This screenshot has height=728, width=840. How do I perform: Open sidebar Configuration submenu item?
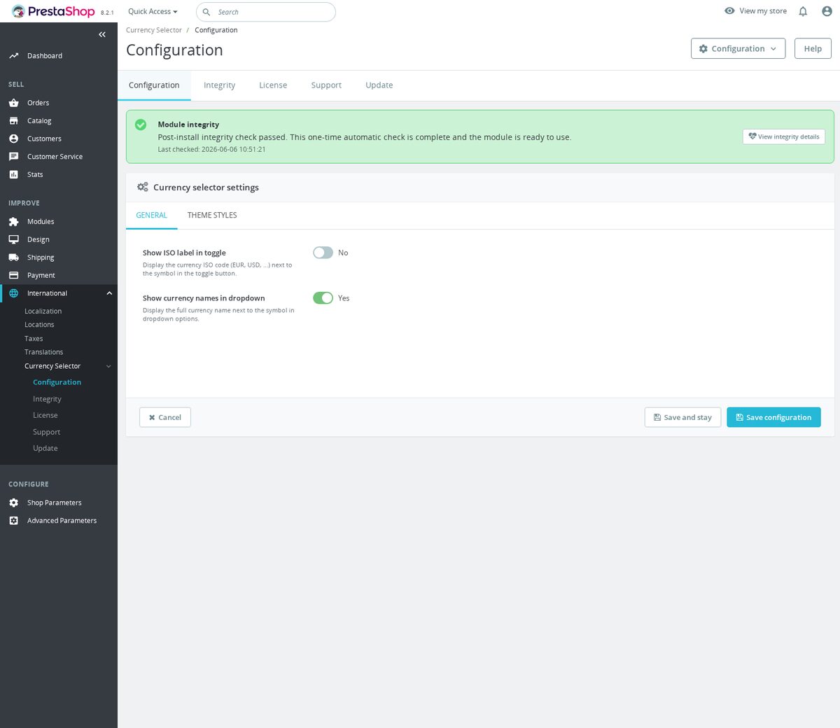pyautogui.click(x=57, y=382)
